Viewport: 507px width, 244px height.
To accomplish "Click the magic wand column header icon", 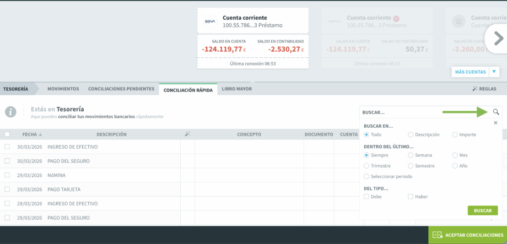I will tap(187, 134).
